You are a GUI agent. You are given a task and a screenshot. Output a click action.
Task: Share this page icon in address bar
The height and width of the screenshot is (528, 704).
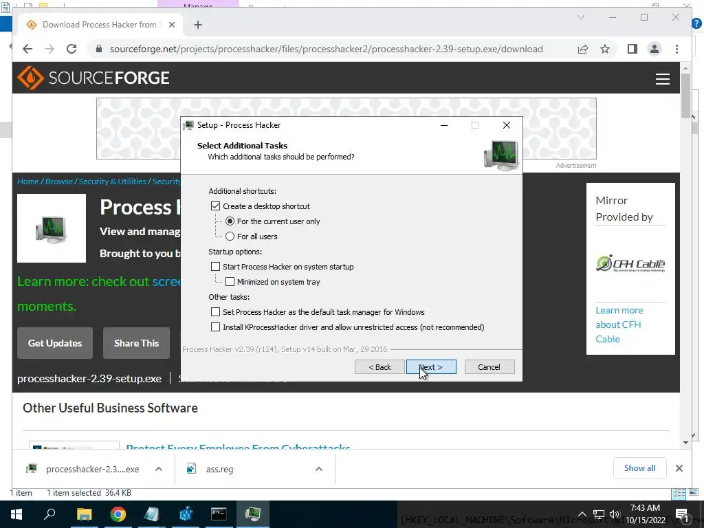point(583,49)
